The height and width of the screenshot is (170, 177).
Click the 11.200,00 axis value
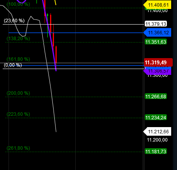(157, 140)
